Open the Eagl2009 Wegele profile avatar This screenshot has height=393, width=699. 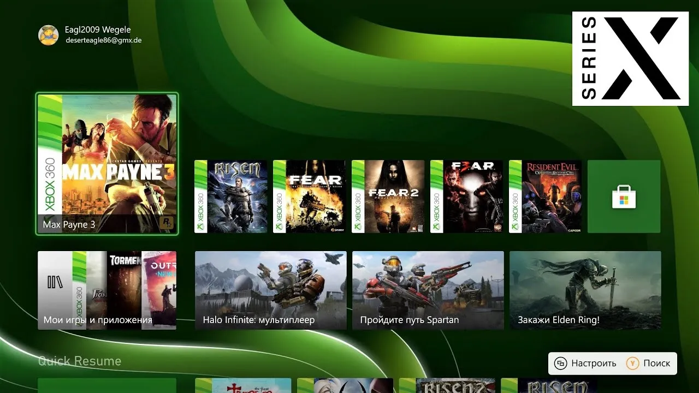point(49,34)
